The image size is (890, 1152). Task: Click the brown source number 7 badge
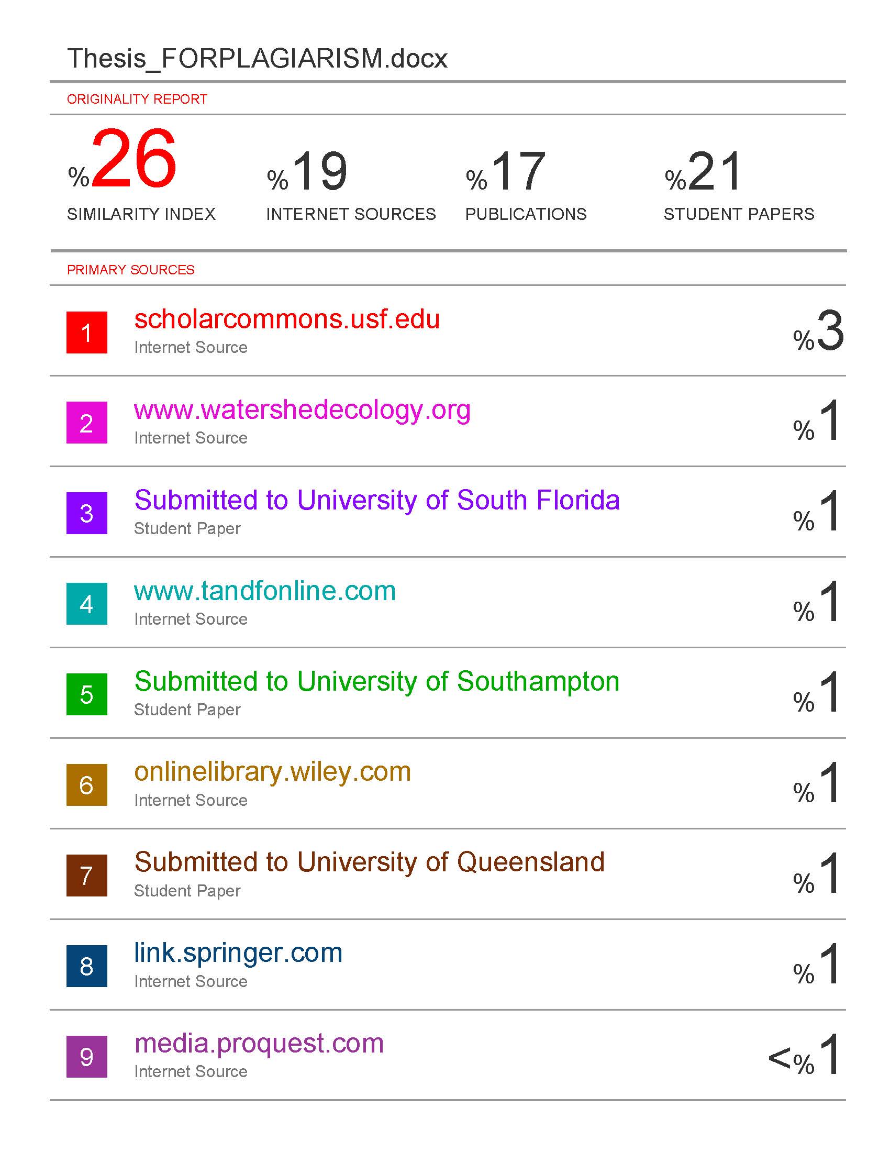[x=86, y=876]
